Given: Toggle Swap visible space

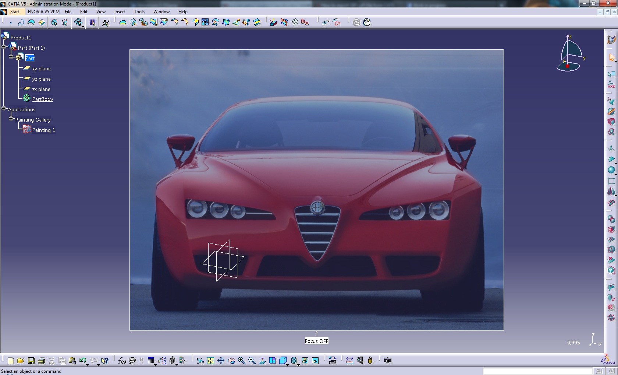Looking at the screenshot, I should [315, 361].
